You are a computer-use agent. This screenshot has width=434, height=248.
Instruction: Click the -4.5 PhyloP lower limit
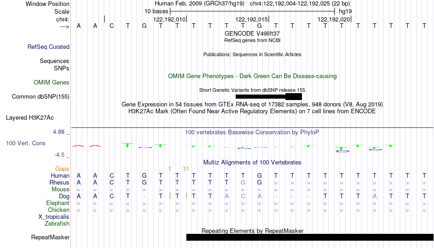click(59, 155)
